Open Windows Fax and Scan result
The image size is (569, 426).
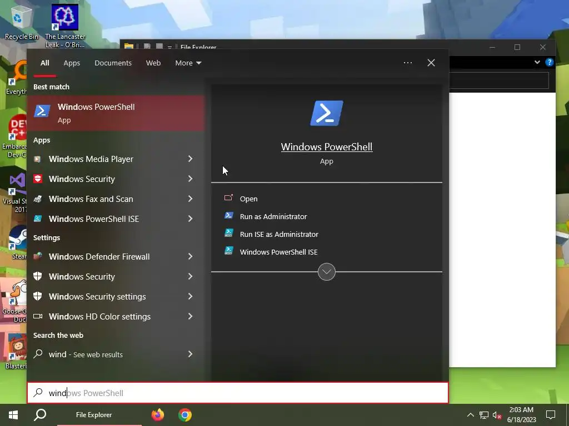(x=116, y=199)
